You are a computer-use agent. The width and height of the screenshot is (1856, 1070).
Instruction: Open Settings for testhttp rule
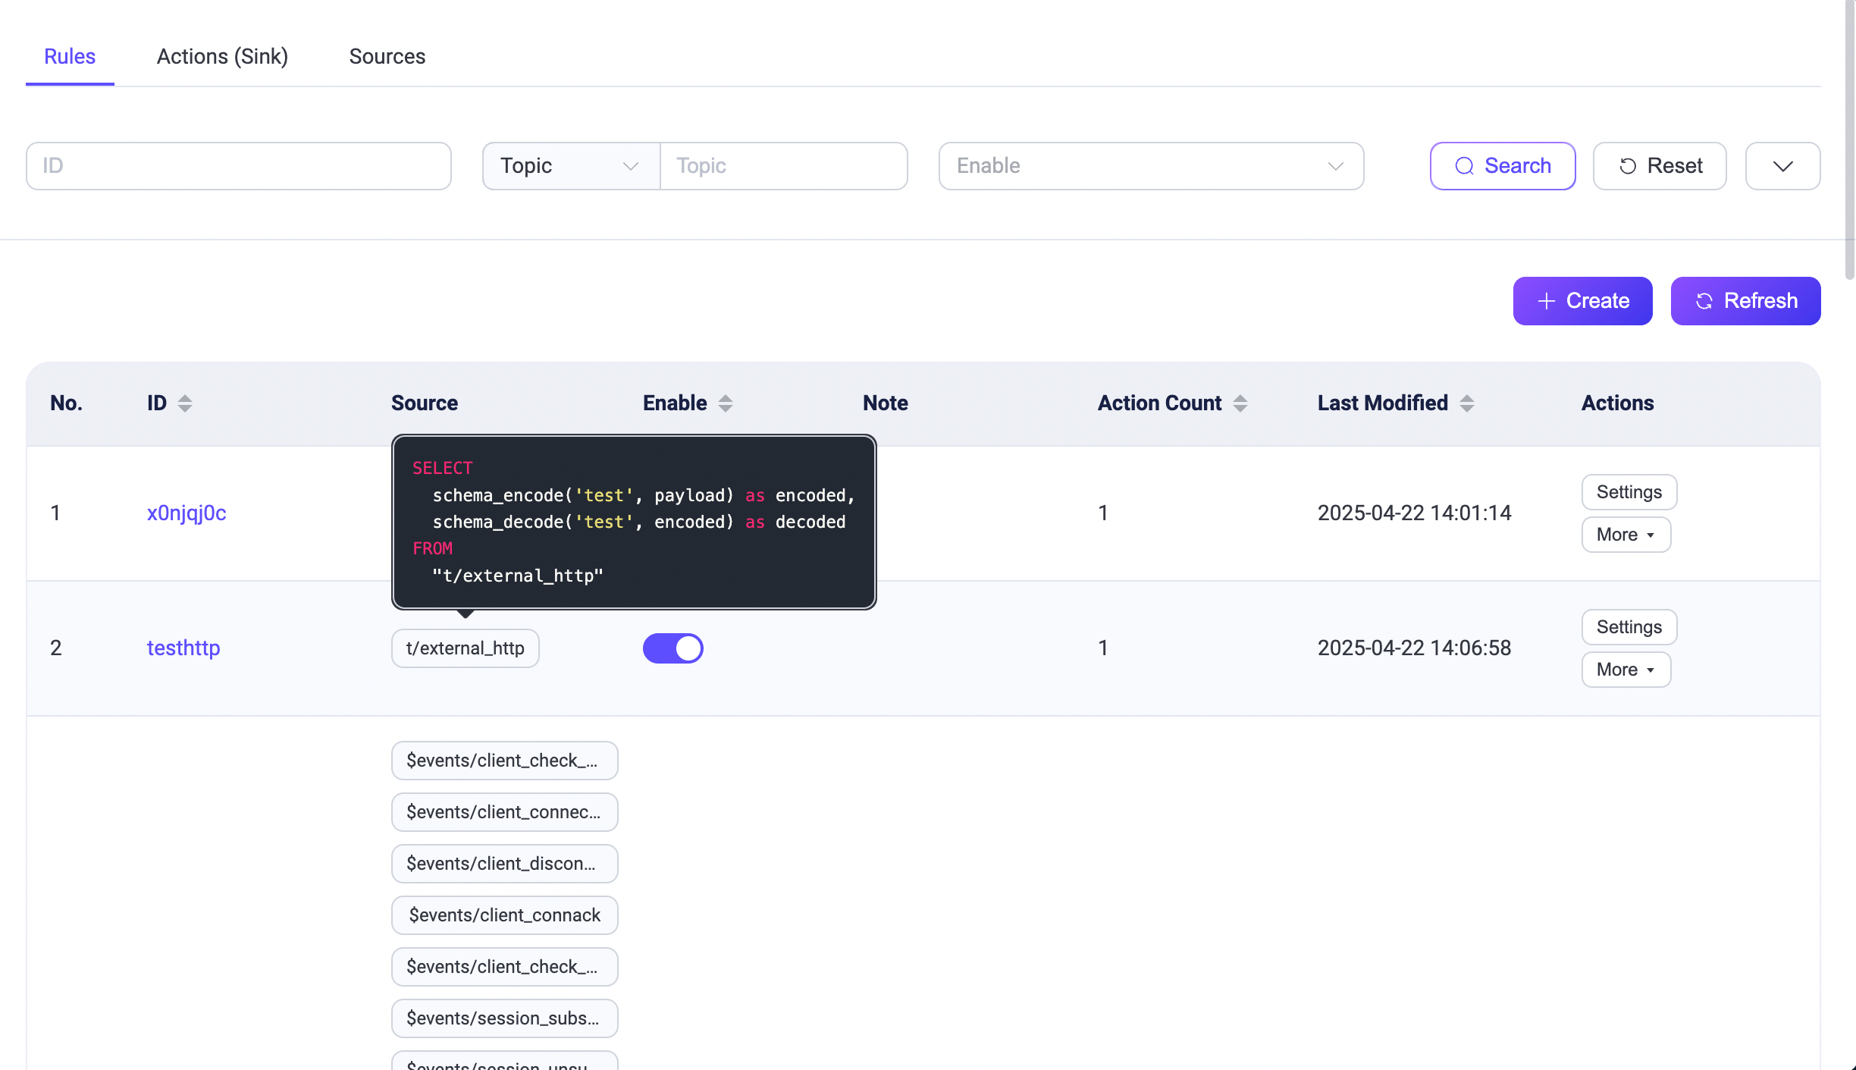[1629, 627]
